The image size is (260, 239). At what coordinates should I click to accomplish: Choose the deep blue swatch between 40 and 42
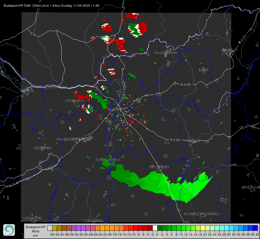[x=255, y=228]
